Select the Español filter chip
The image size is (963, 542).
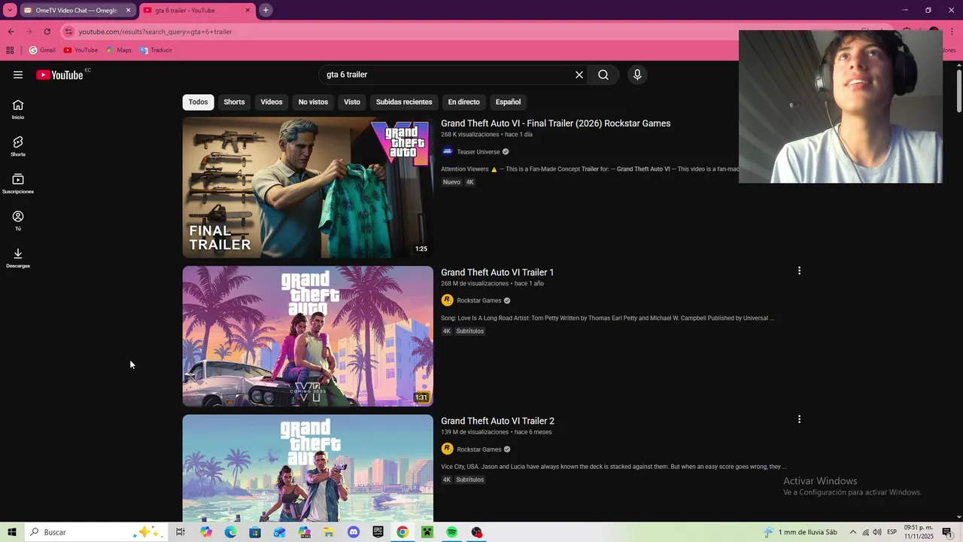pos(508,102)
